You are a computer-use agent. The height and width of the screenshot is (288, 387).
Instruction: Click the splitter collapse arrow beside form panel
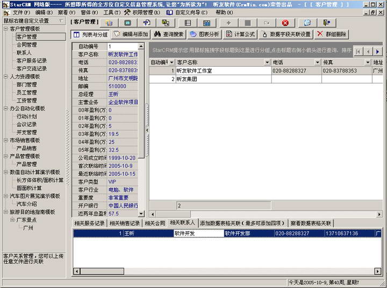pyautogui.click(x=147, y=130)
